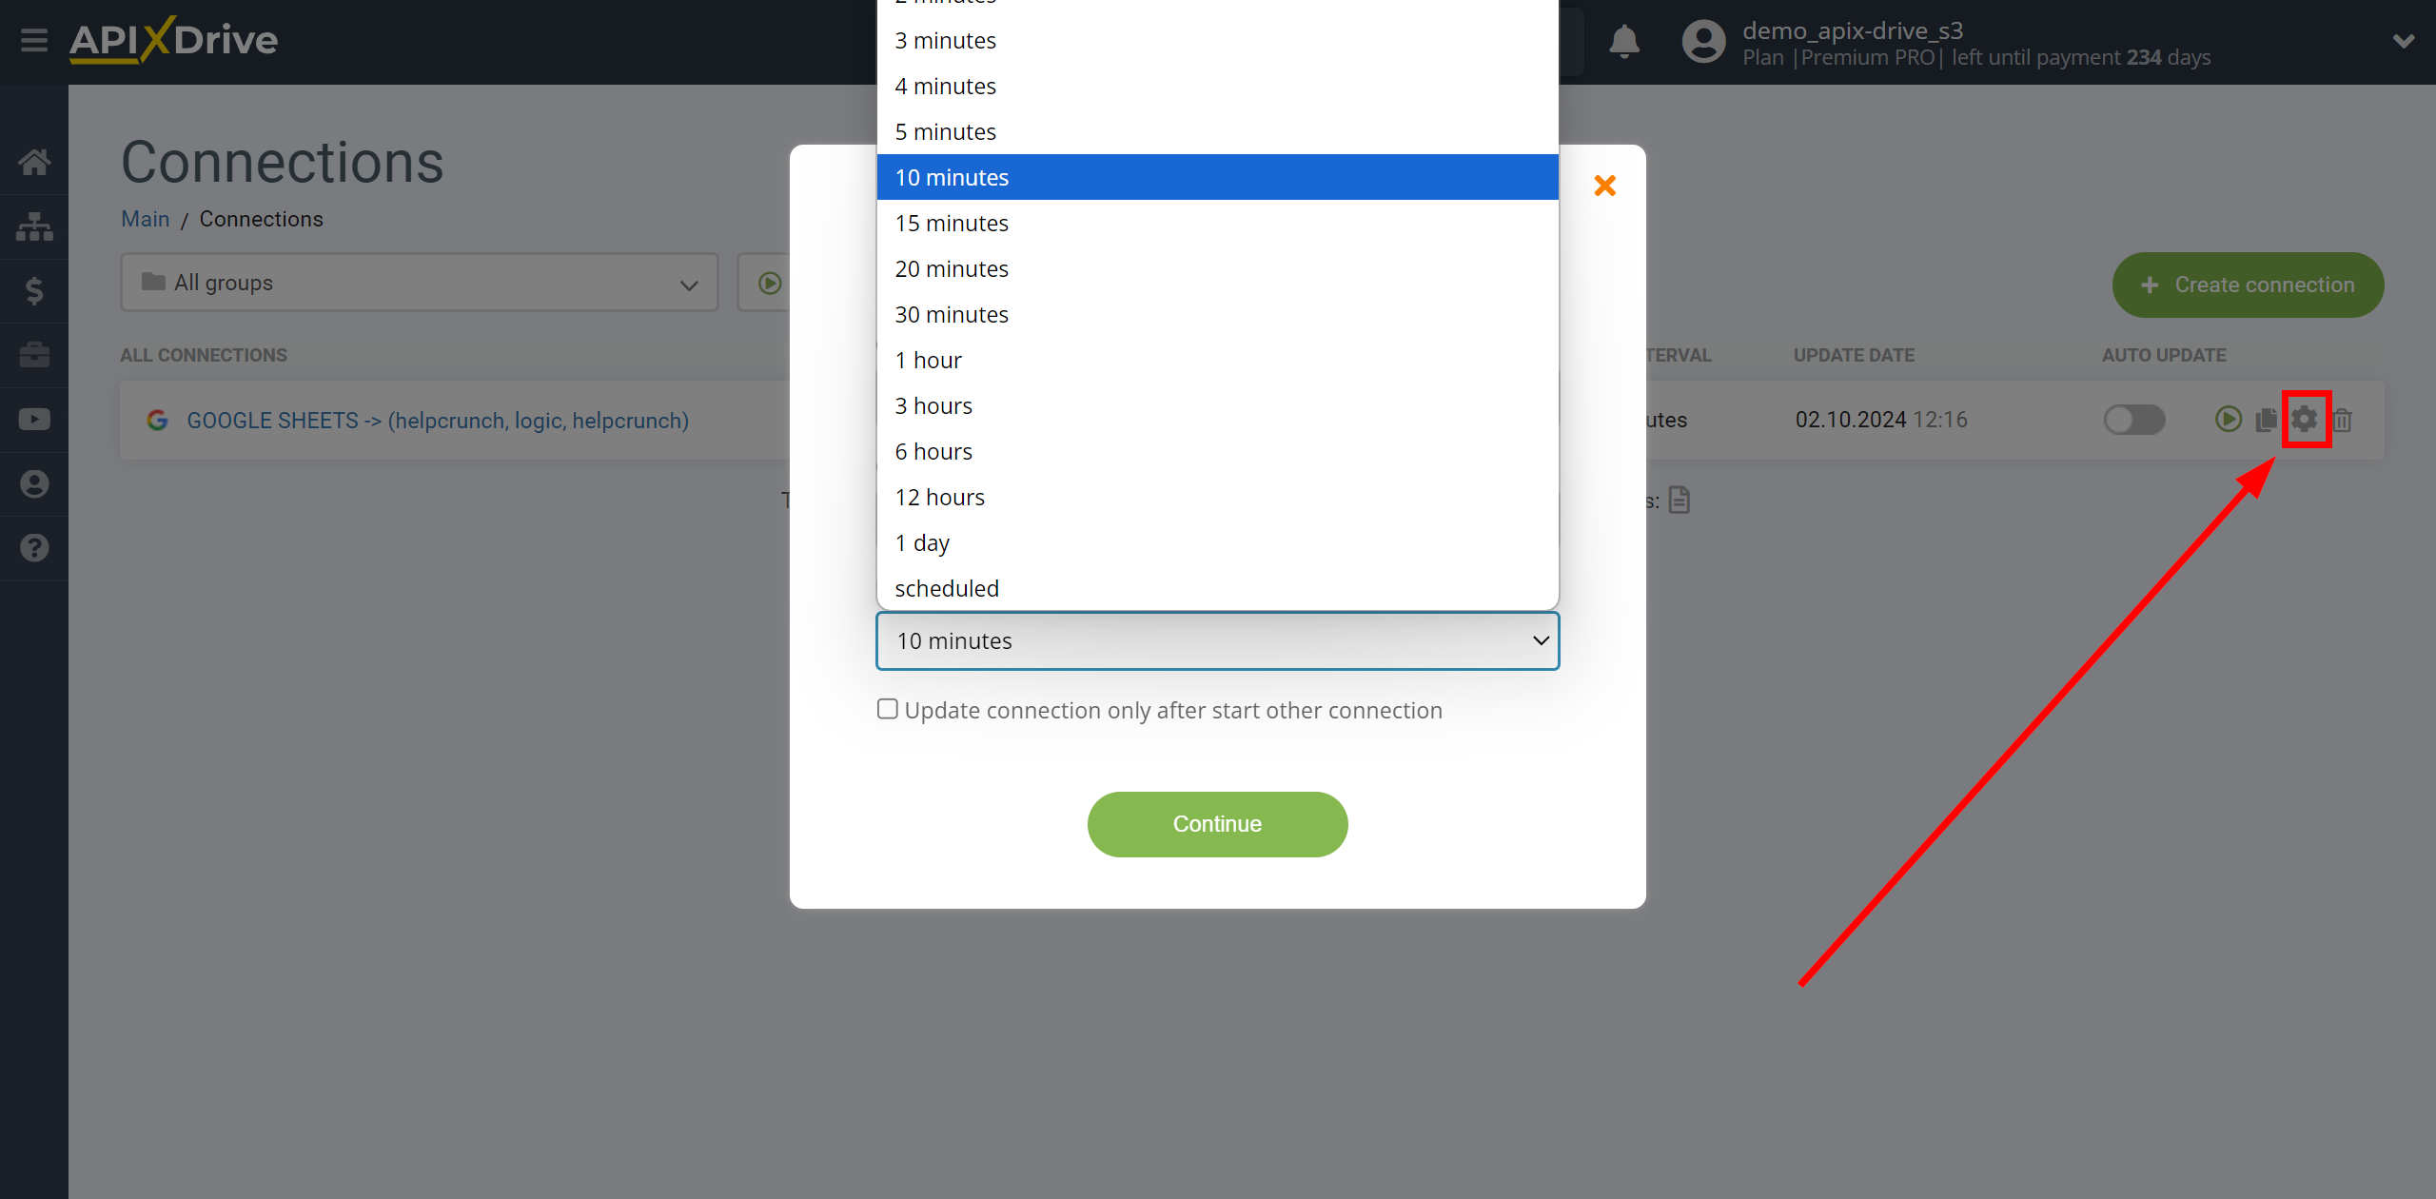Click the green Continue button
This screenshot has width=2436, height=1199.
pyautogui.click(x=1216, y=823)
